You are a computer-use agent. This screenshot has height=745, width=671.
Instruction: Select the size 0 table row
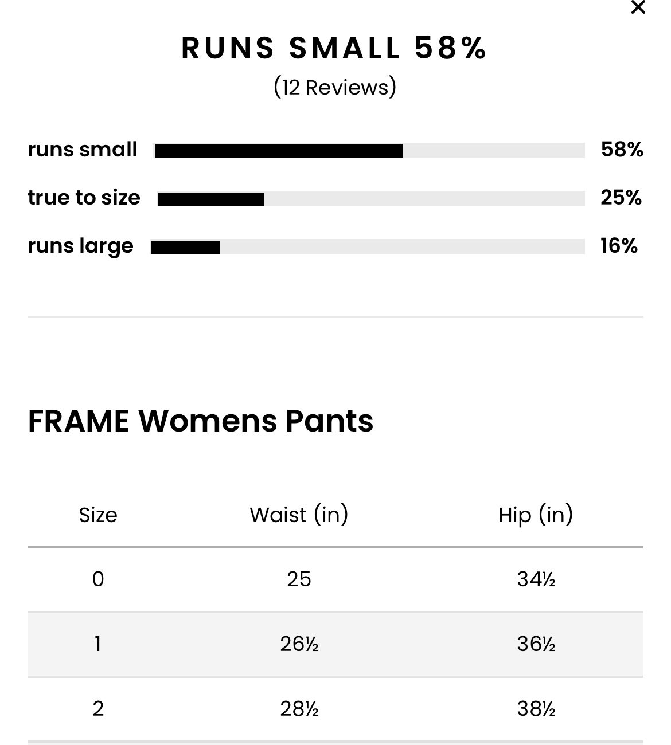click(x=335, y=579)
